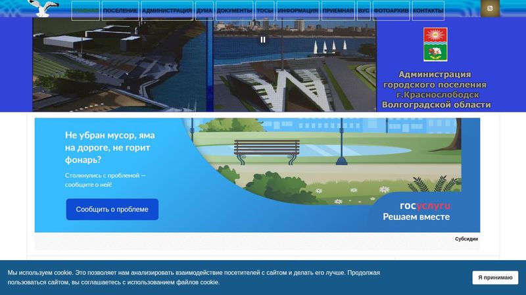526x295 pixels.
Task: Open the ДОКУМЕНТЫ menu
Action: click(234, 11)
